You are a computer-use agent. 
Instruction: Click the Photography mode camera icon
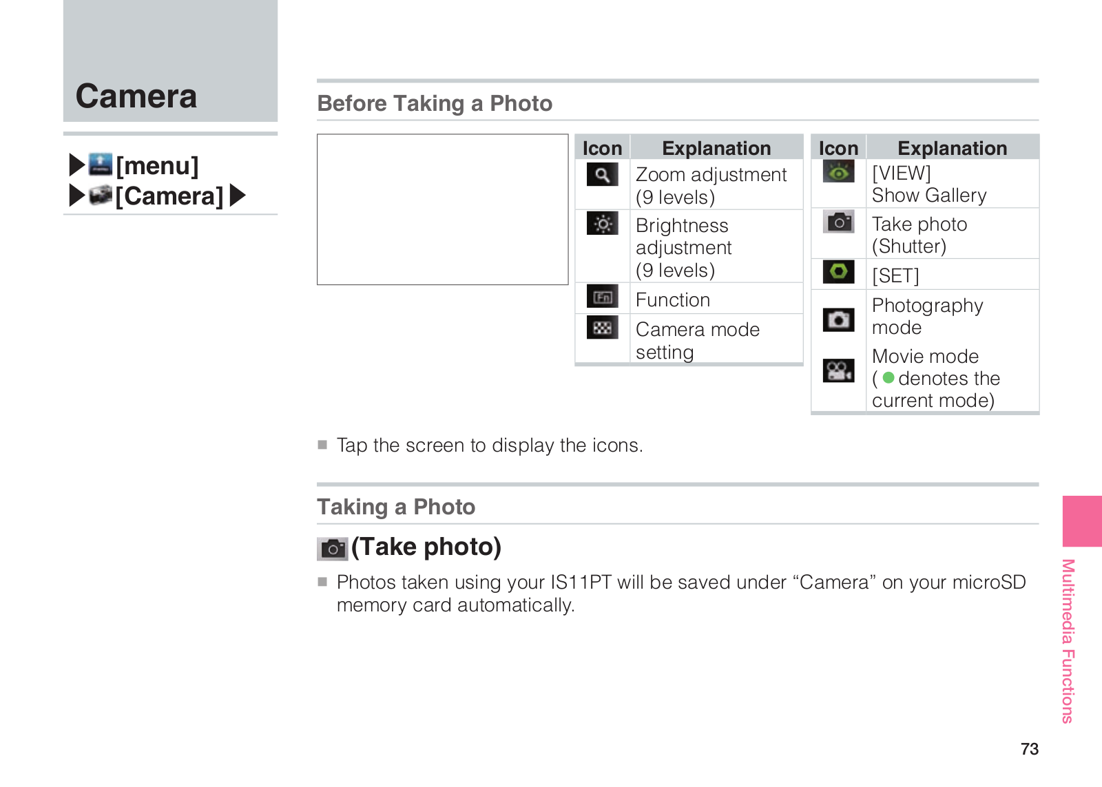click(838, 319)
